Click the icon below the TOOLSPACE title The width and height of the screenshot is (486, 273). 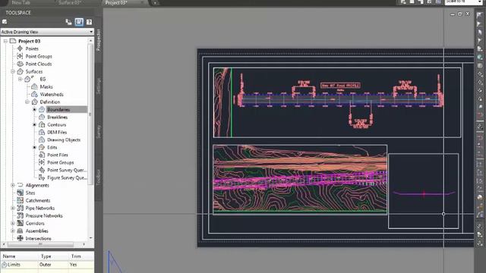(x=5, y=22)
